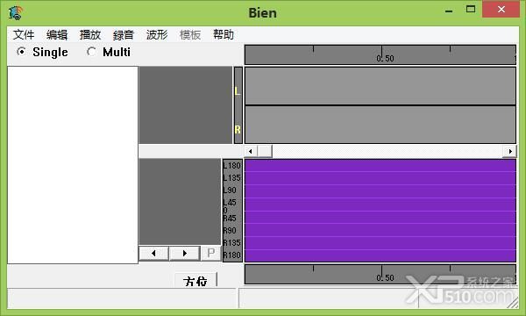Minimize the Bien window

click(449, 11)
